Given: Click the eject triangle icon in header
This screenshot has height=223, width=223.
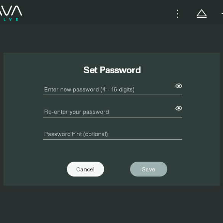Looking at the screenshot, I should [x=202, y=14].
